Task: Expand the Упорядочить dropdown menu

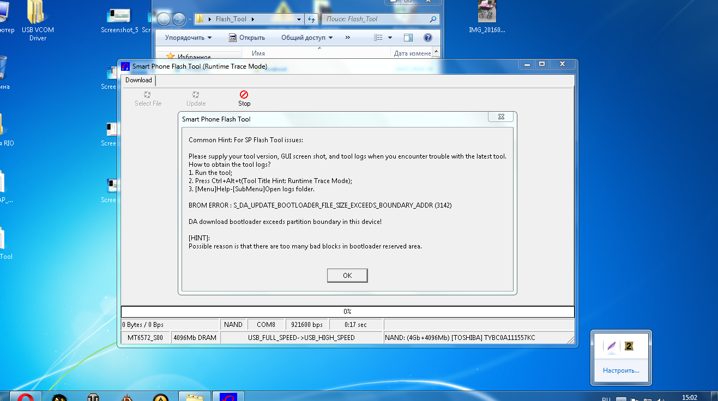Action: (x=189, y=38)
